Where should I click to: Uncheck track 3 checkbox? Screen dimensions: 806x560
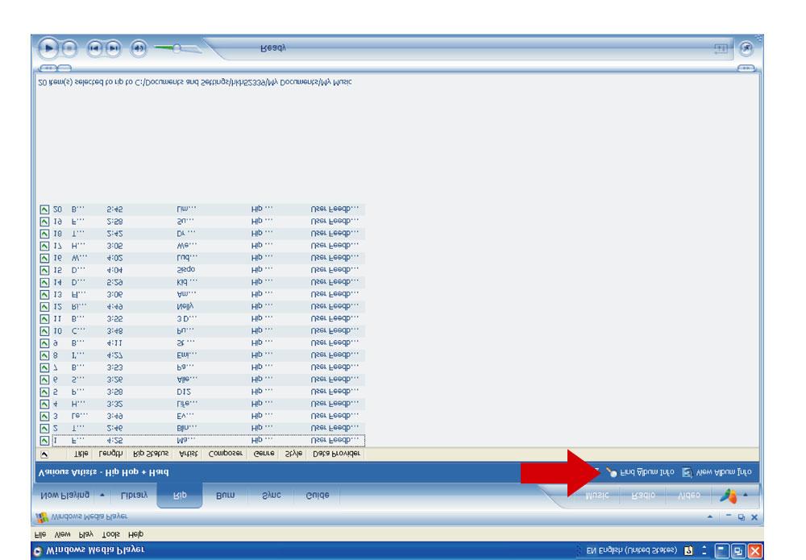click(44, 416)
